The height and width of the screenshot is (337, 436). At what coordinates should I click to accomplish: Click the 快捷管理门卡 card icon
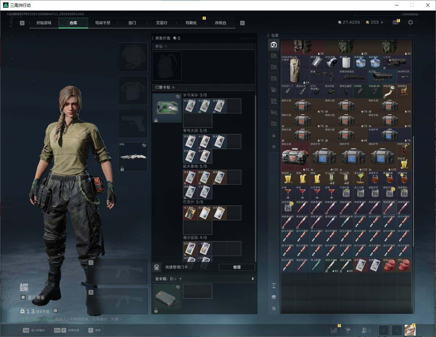coord(157,267)
